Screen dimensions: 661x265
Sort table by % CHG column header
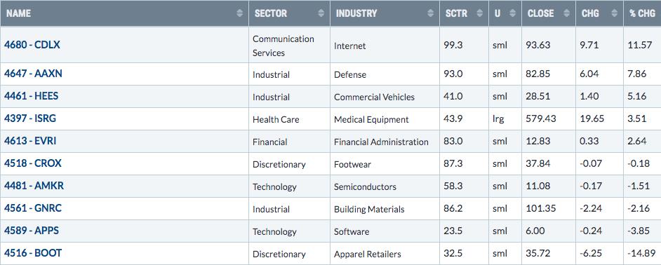pyautogui.click(x=643, y=13)
